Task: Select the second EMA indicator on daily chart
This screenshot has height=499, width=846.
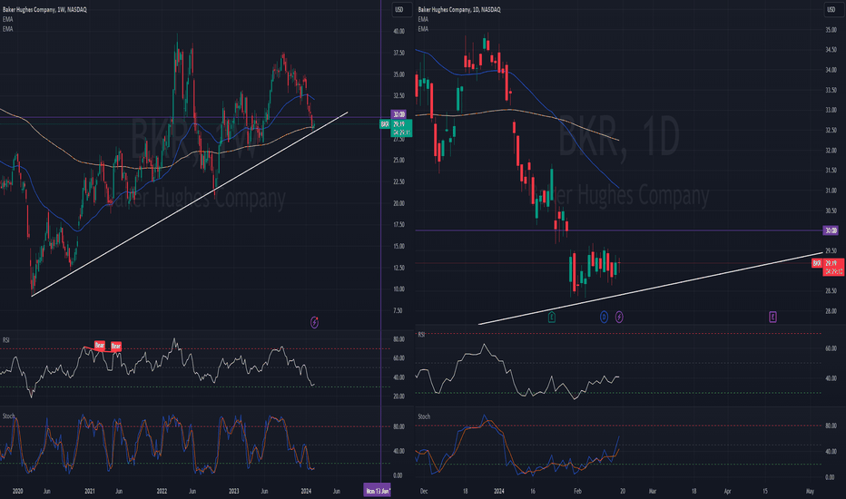Action: [x=423, y=29]
